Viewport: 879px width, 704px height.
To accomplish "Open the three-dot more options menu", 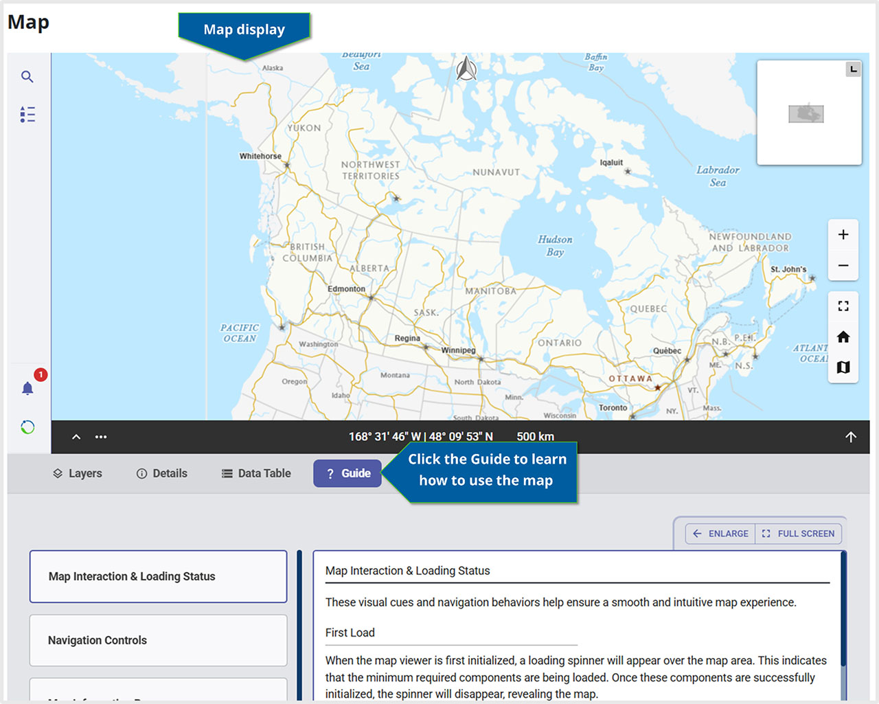I will (101, 437).
